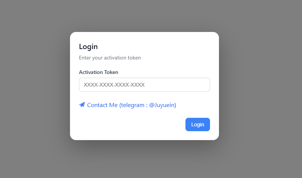This screenshot has width=302, height=178.
Task: Click the 'Enter your activation token' subtitle
Action: 110,58
